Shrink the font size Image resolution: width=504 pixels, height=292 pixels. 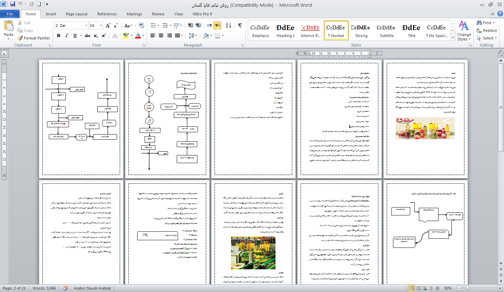click(116, 25)
